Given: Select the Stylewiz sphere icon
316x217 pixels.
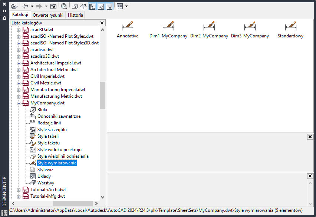Looking at the screenshot, I should click(32, 170).
